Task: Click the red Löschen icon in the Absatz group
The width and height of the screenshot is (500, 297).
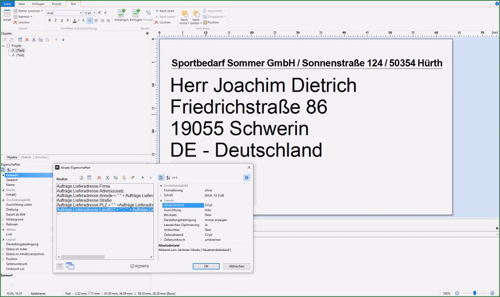Action: pos(156,22)
